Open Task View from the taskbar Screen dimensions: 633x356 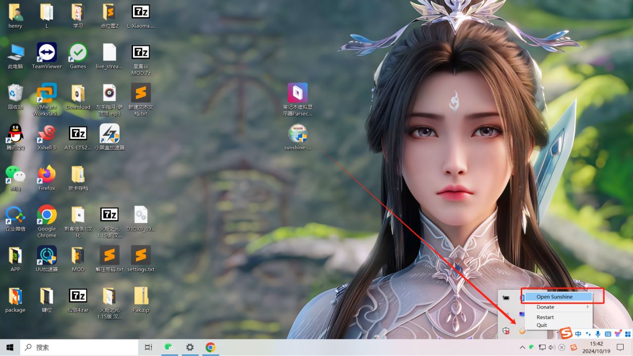148,348
